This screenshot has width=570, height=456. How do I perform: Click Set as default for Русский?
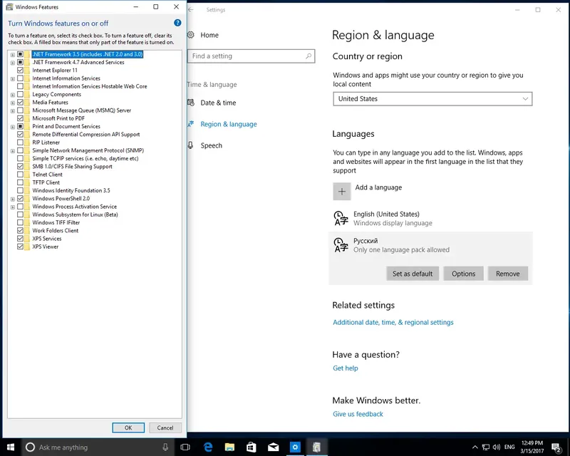click(x=412, y=273)
